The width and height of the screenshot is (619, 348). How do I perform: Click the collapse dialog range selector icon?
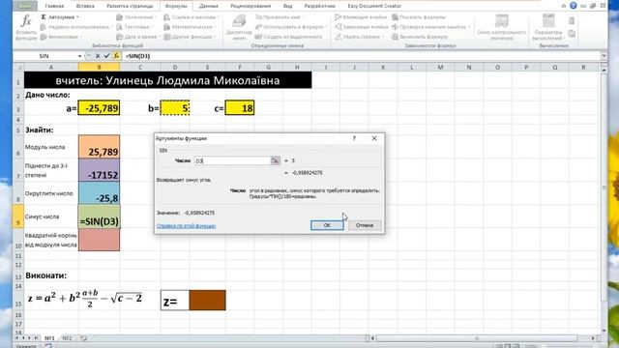275,160
